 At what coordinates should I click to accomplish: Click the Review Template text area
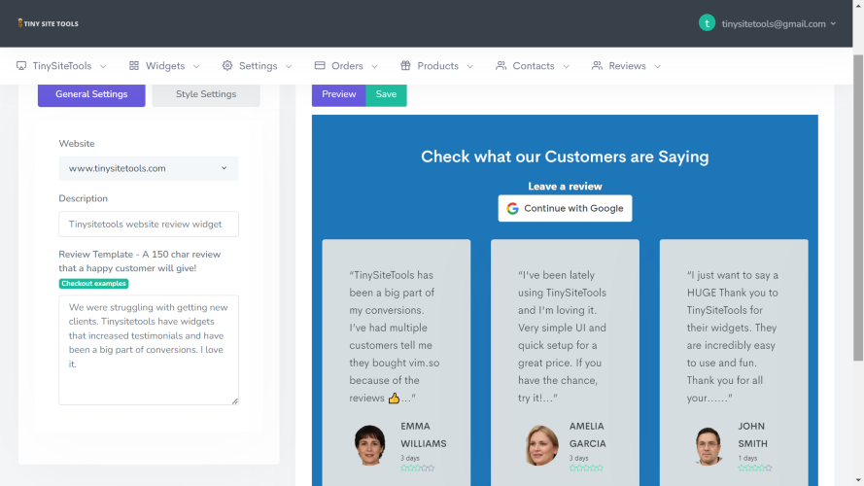click(x=149, y=350)
